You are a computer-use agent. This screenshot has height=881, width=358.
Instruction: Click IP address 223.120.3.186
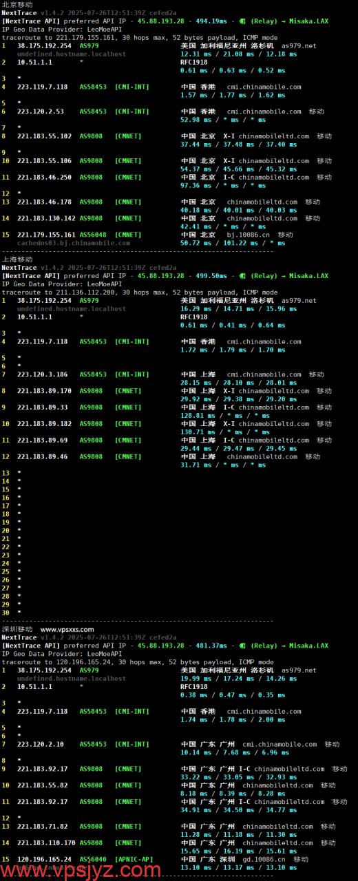pyautogui.click(x=43, y=375)
